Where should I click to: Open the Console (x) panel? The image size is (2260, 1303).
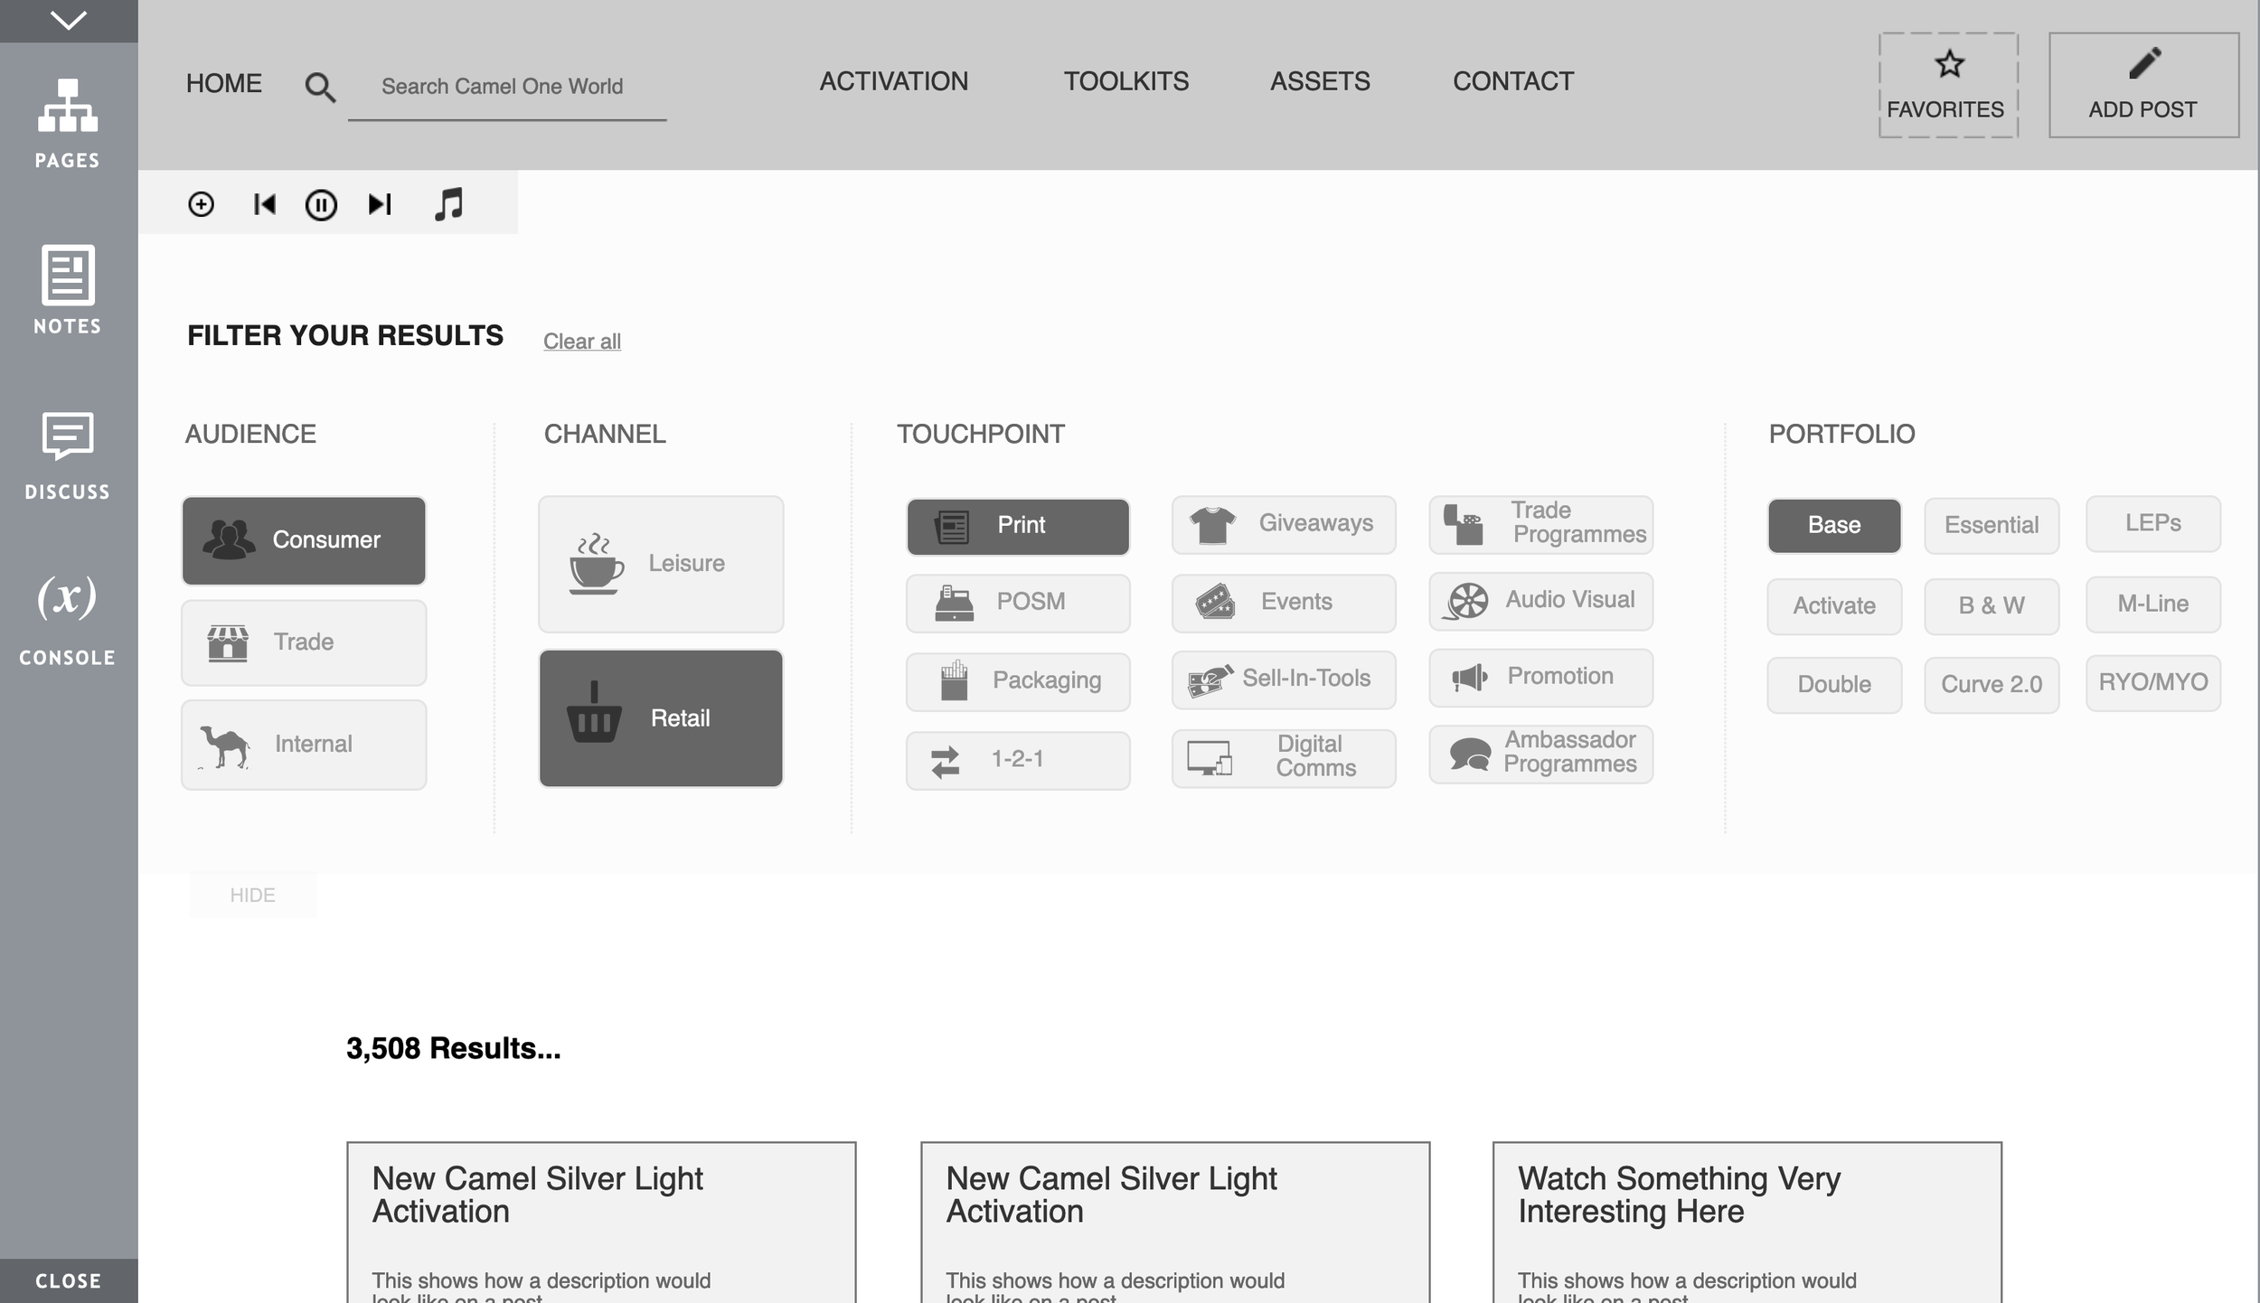[x=68, y=620]
